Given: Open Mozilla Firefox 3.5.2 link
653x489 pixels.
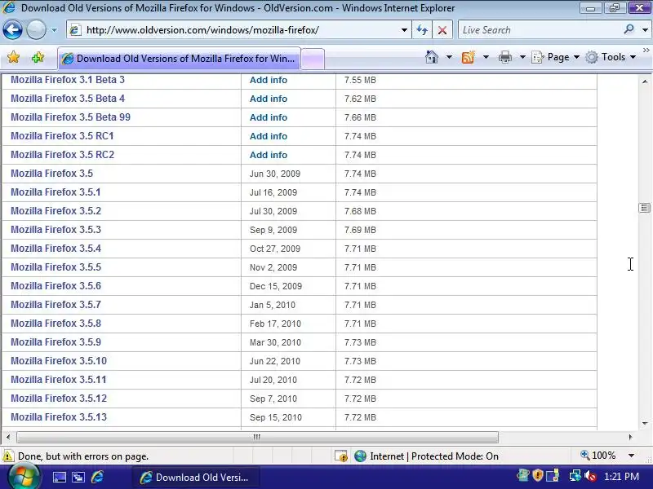Looking at the screenshot, I should (56, 211).
